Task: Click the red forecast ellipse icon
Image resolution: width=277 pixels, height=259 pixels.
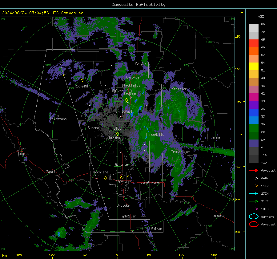Action: [x=254, y=224]
